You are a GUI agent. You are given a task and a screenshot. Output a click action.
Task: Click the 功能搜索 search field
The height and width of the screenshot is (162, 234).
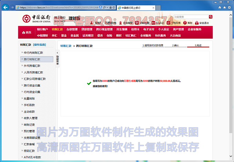(x=191, y=17)
